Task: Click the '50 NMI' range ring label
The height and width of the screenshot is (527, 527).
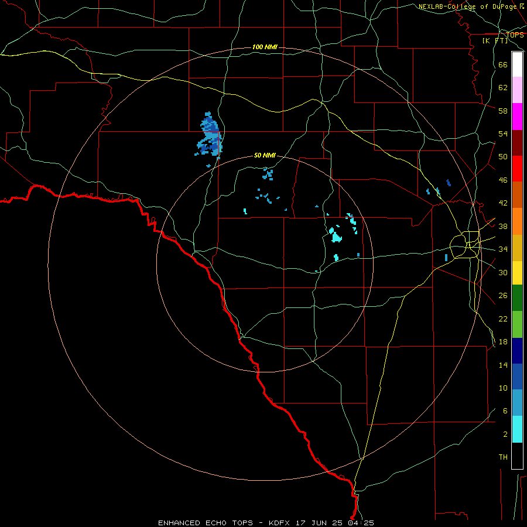Action: click(x=265, y=155)
